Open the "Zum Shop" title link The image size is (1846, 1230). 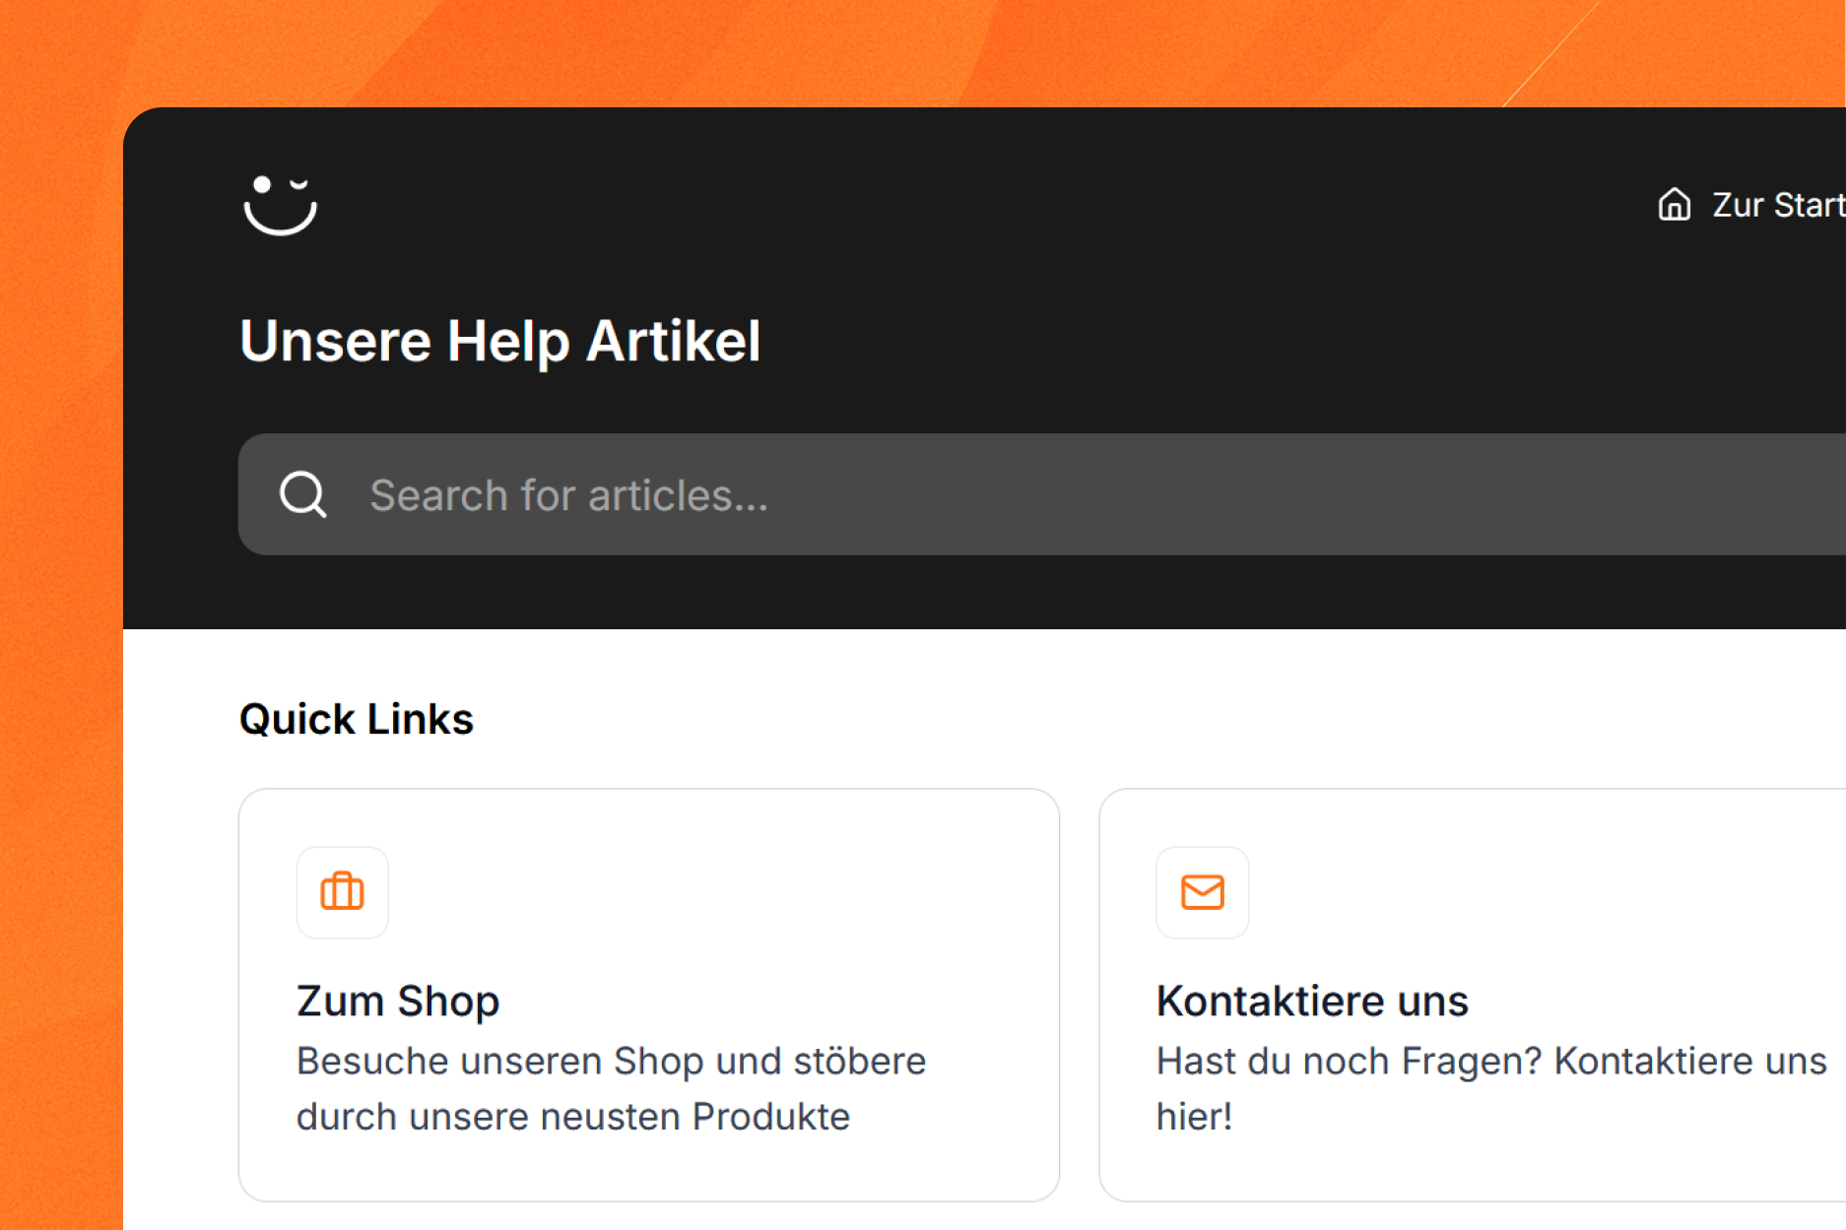[398, 1001]
